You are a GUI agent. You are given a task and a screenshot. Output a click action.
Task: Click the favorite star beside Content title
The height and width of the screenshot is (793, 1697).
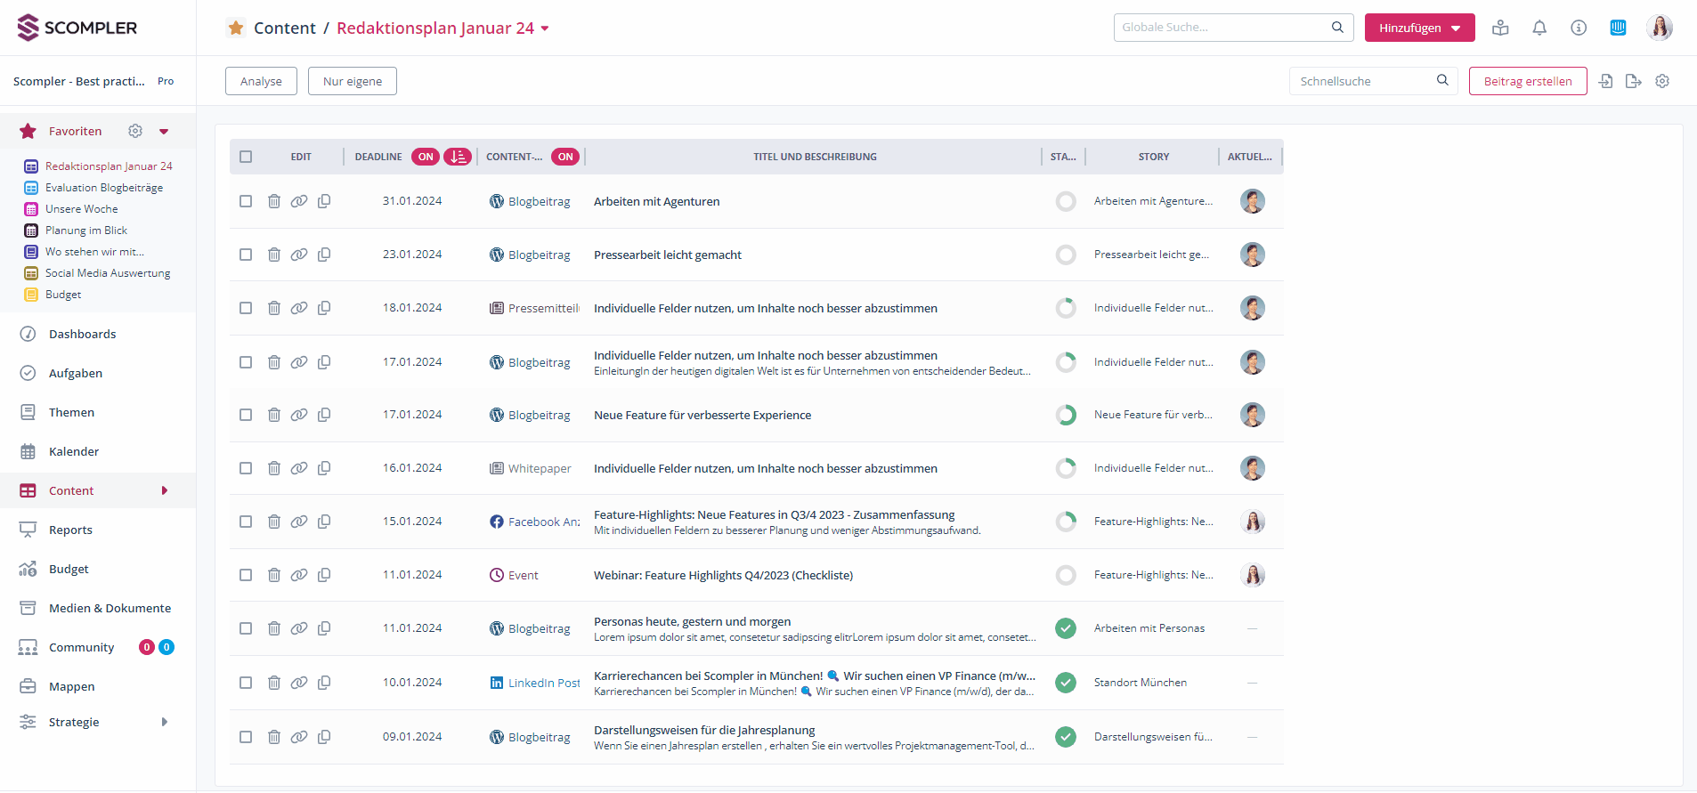[236, 28]
